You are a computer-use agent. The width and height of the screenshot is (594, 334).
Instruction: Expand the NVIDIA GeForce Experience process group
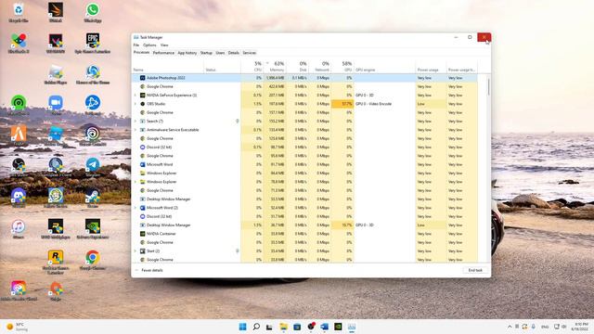(136, 95)
